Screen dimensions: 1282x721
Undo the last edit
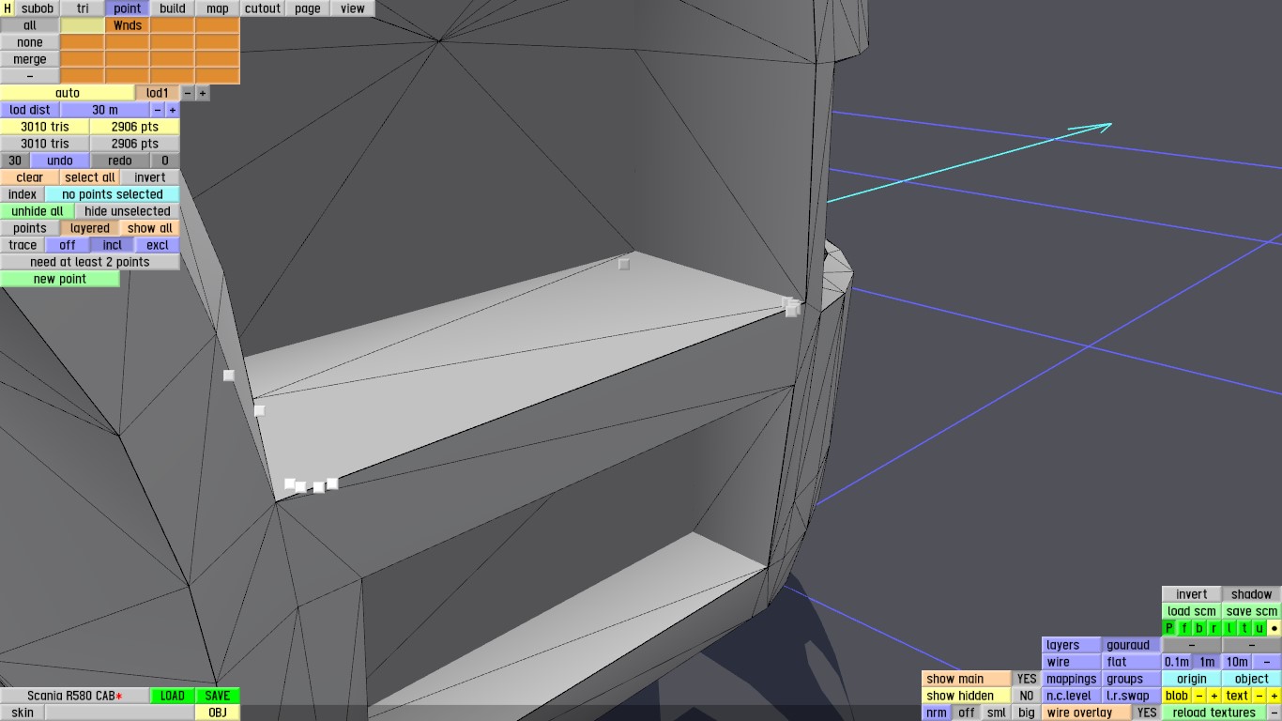[60, 161]
